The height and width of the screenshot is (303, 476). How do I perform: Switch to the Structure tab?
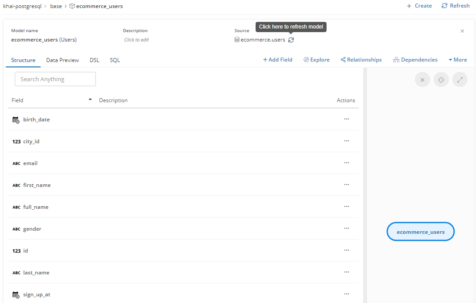pos(23,60)
